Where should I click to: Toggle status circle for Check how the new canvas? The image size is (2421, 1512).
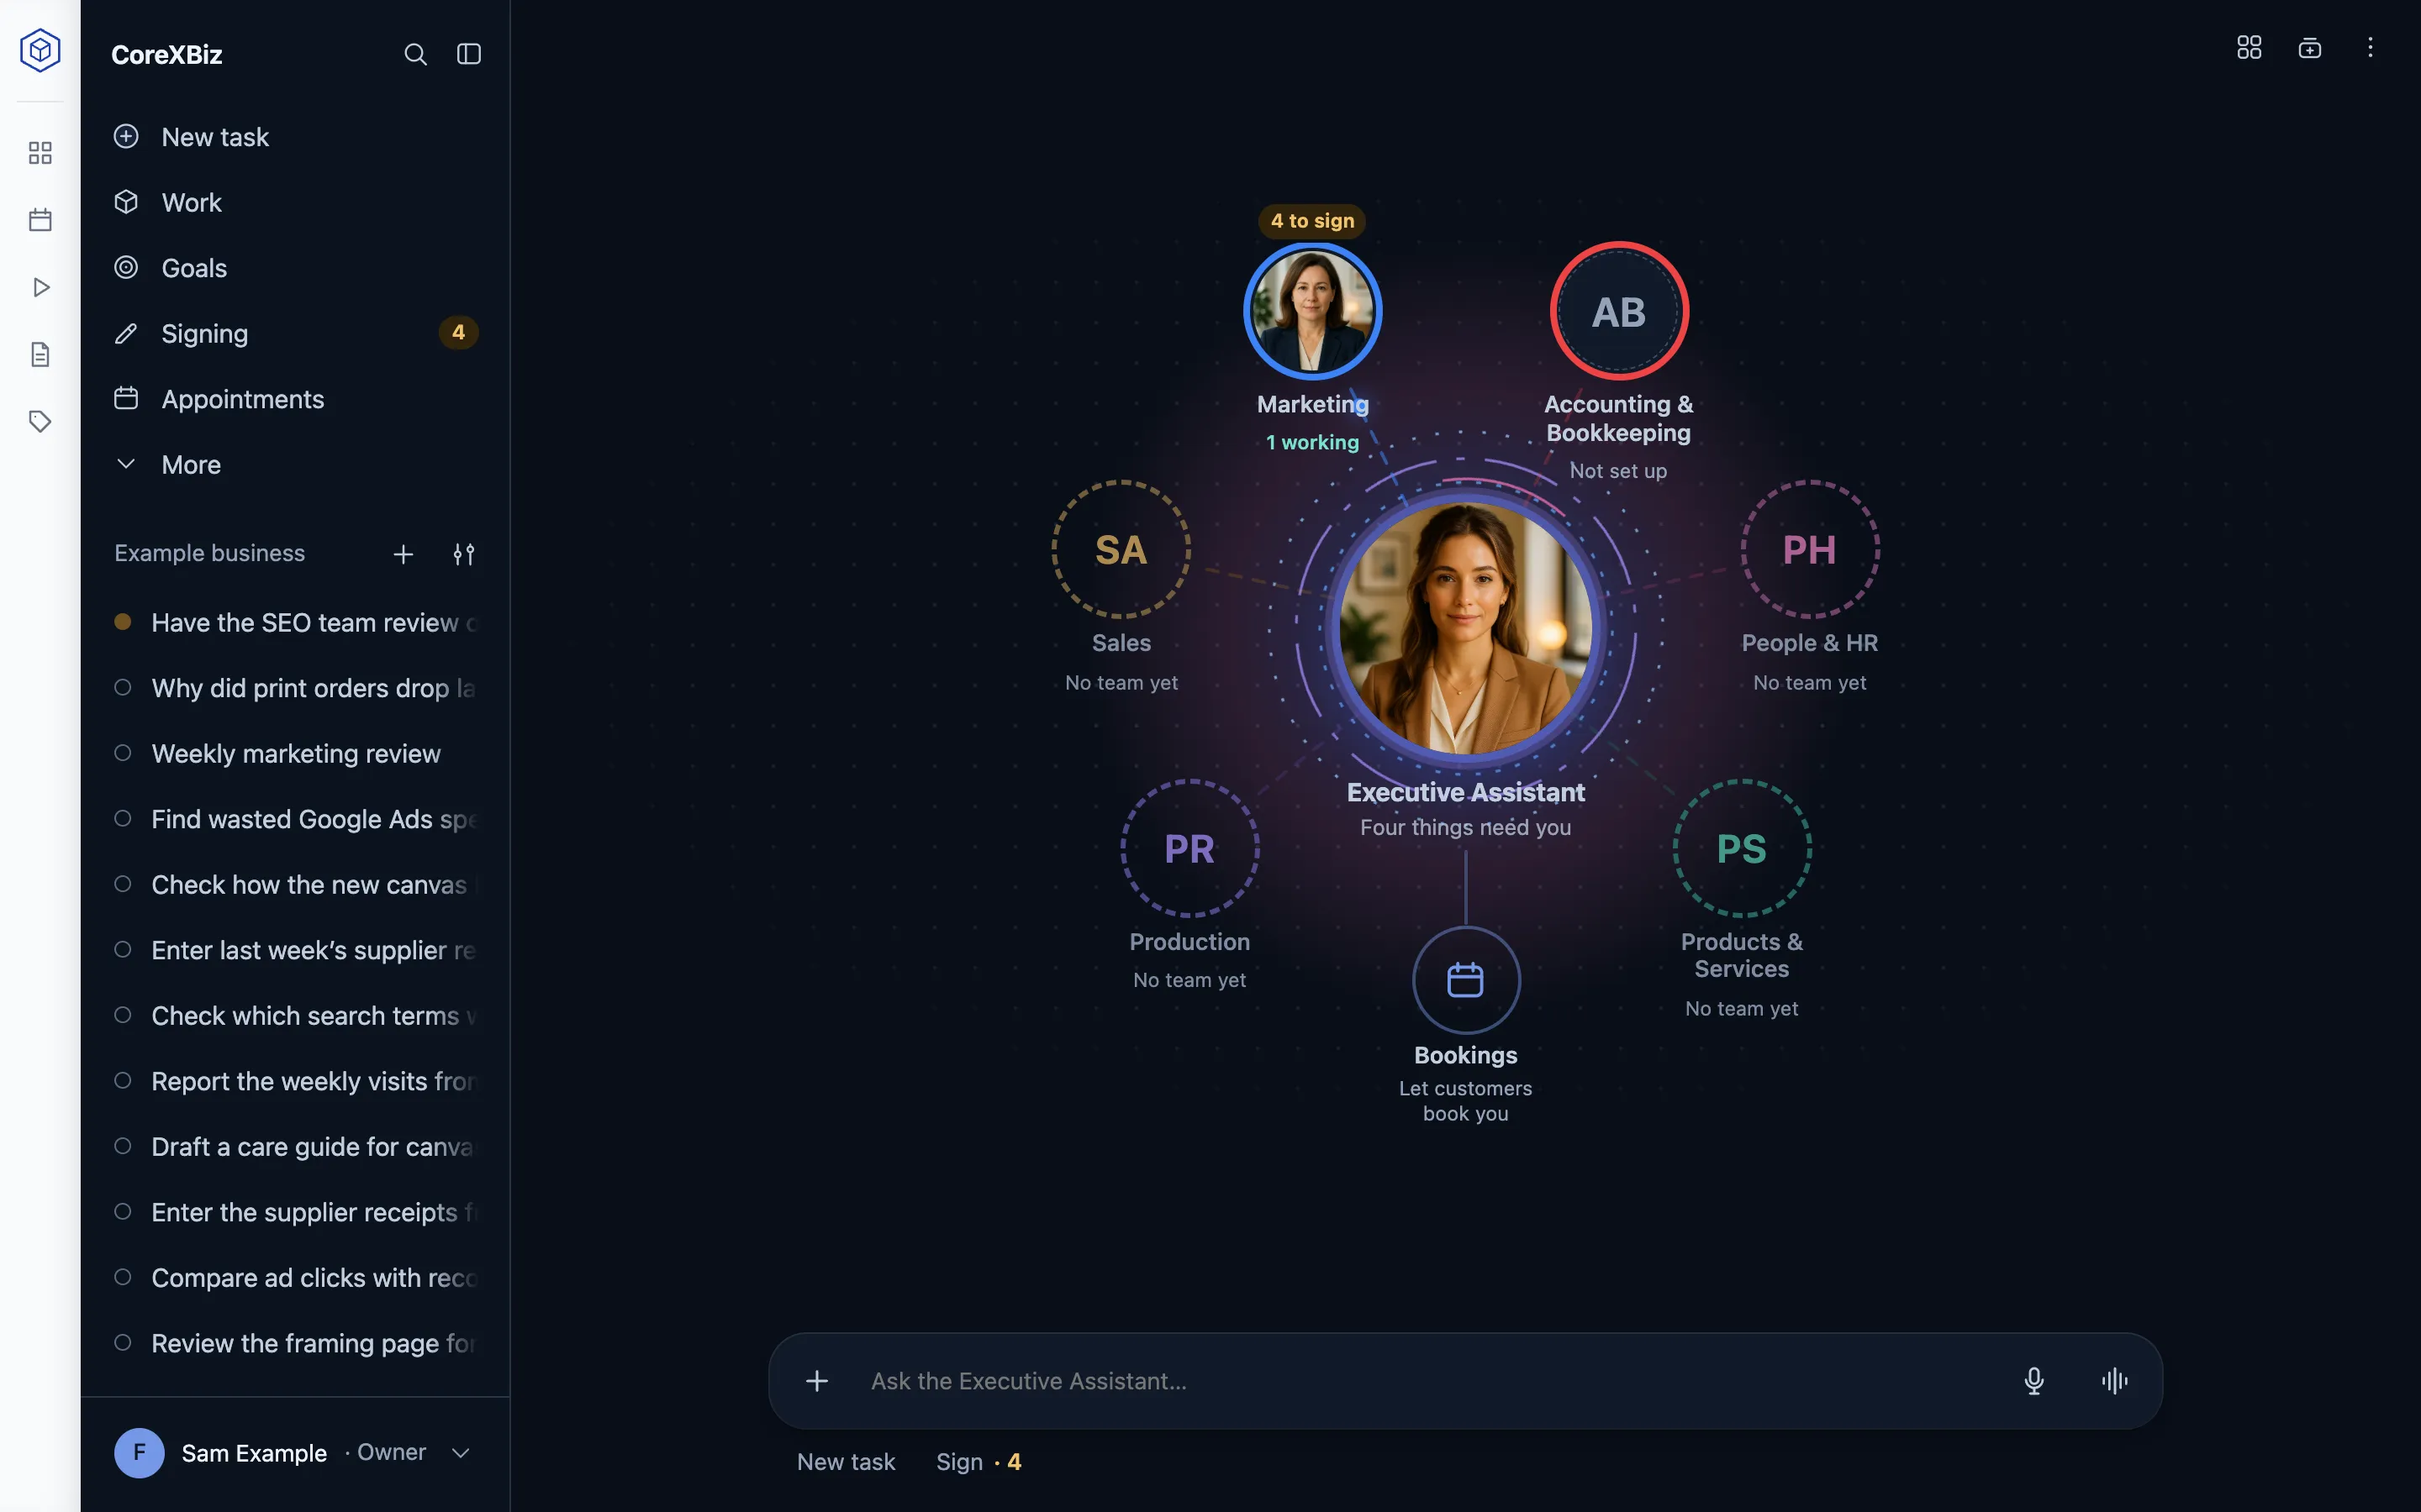click(123, 884)
